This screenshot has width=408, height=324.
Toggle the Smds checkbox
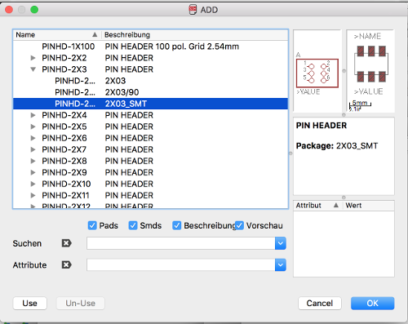133,225
